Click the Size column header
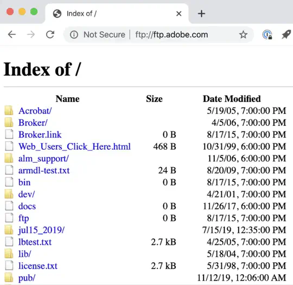Viewport: 293px width, 285px height. (x=154, y=99)
